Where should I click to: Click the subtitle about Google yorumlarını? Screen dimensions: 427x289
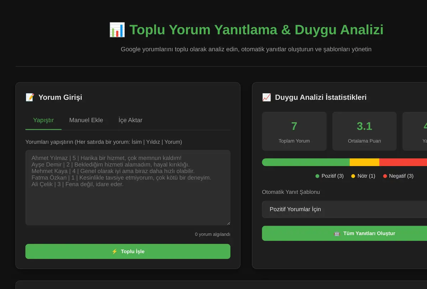coord(246,49)
